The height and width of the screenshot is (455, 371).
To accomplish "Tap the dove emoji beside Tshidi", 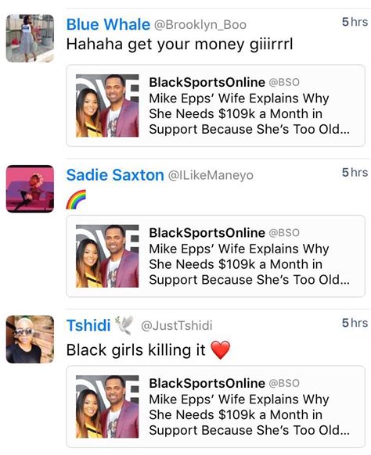I will pyautogui.click(x=124, y=324).
